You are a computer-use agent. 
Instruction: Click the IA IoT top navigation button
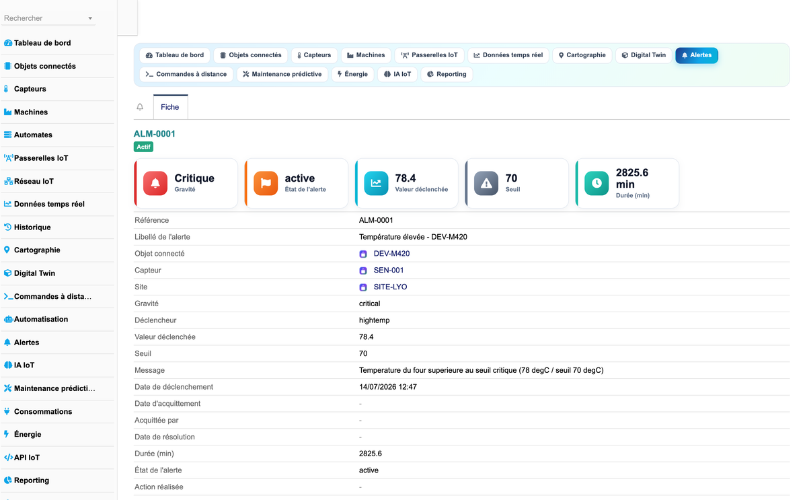point(397,74)
